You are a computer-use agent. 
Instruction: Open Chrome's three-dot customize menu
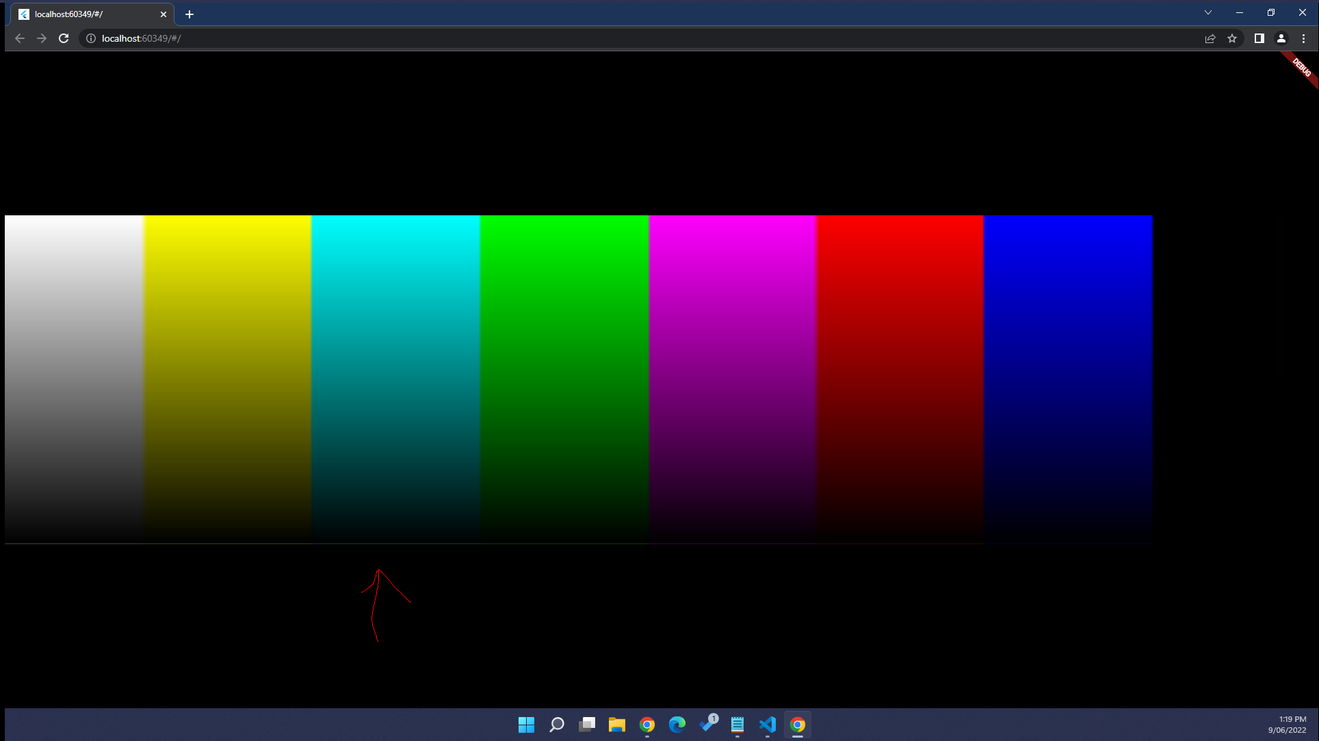(1304, 38)
